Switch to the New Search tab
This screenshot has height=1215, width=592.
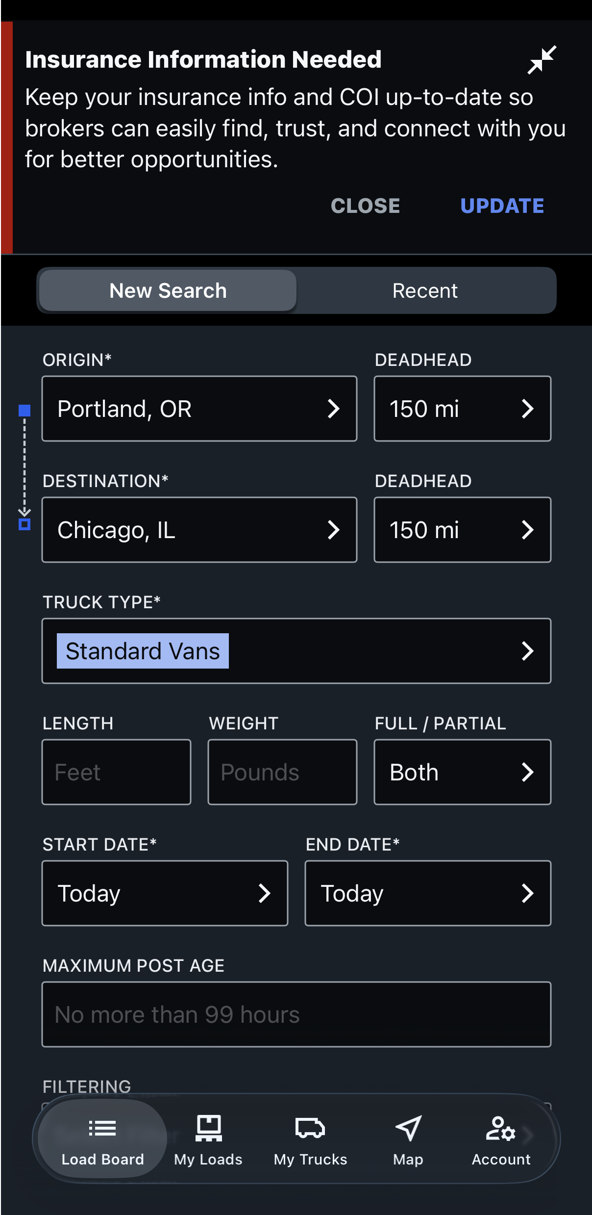pos(168,290)
